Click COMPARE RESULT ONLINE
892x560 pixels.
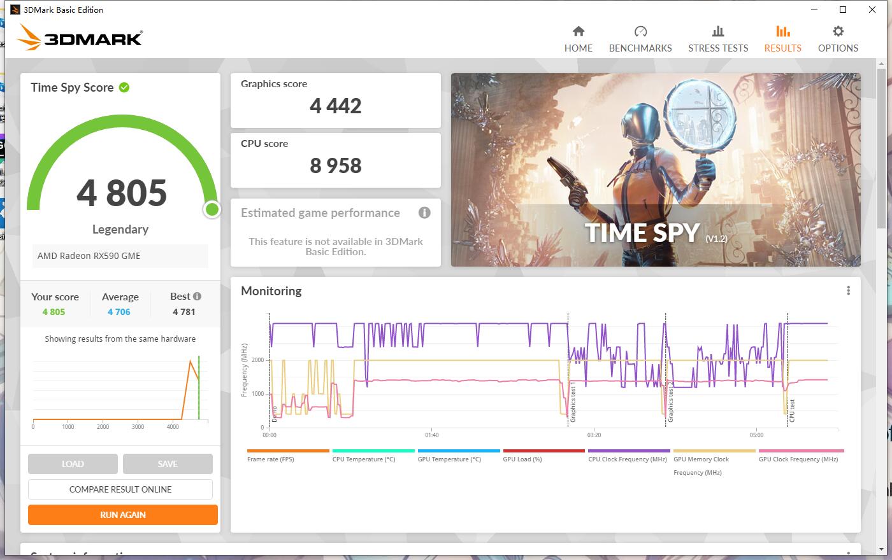tap(120, 489)
